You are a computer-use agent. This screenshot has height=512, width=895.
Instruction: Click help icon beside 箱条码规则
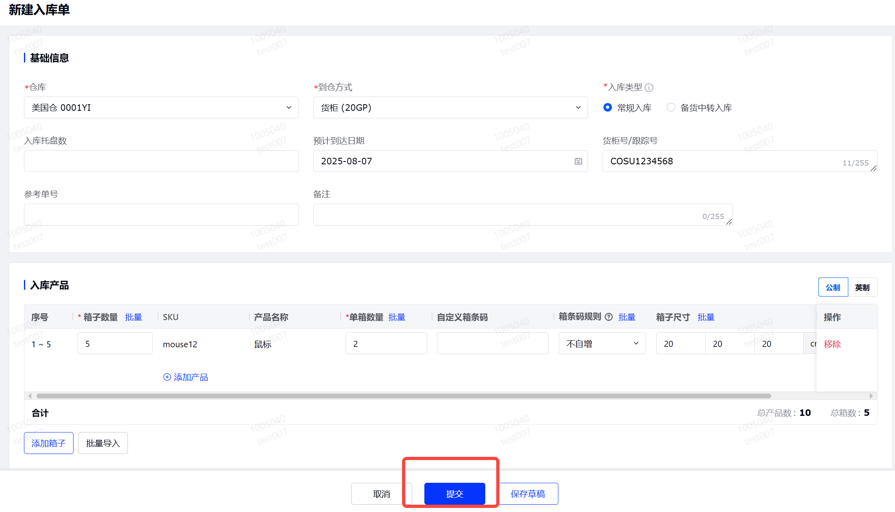pyautogui.click(x=609, y=317)
